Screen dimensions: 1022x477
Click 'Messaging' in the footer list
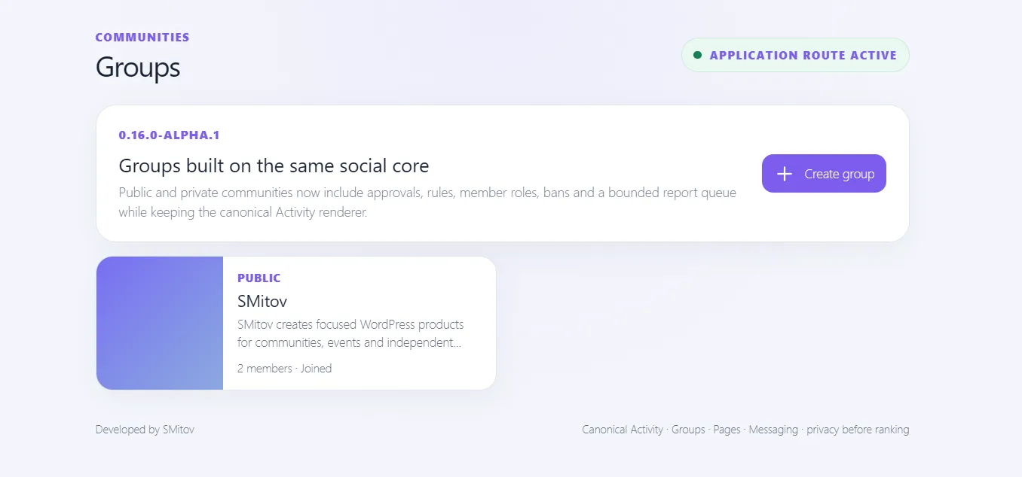click(x=773, y=430)
